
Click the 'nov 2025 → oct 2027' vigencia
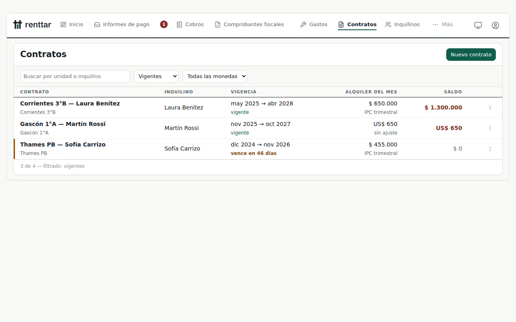(261, 124)
